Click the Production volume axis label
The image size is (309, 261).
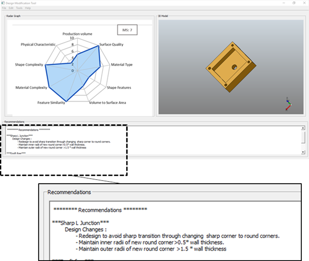(77, 34)
